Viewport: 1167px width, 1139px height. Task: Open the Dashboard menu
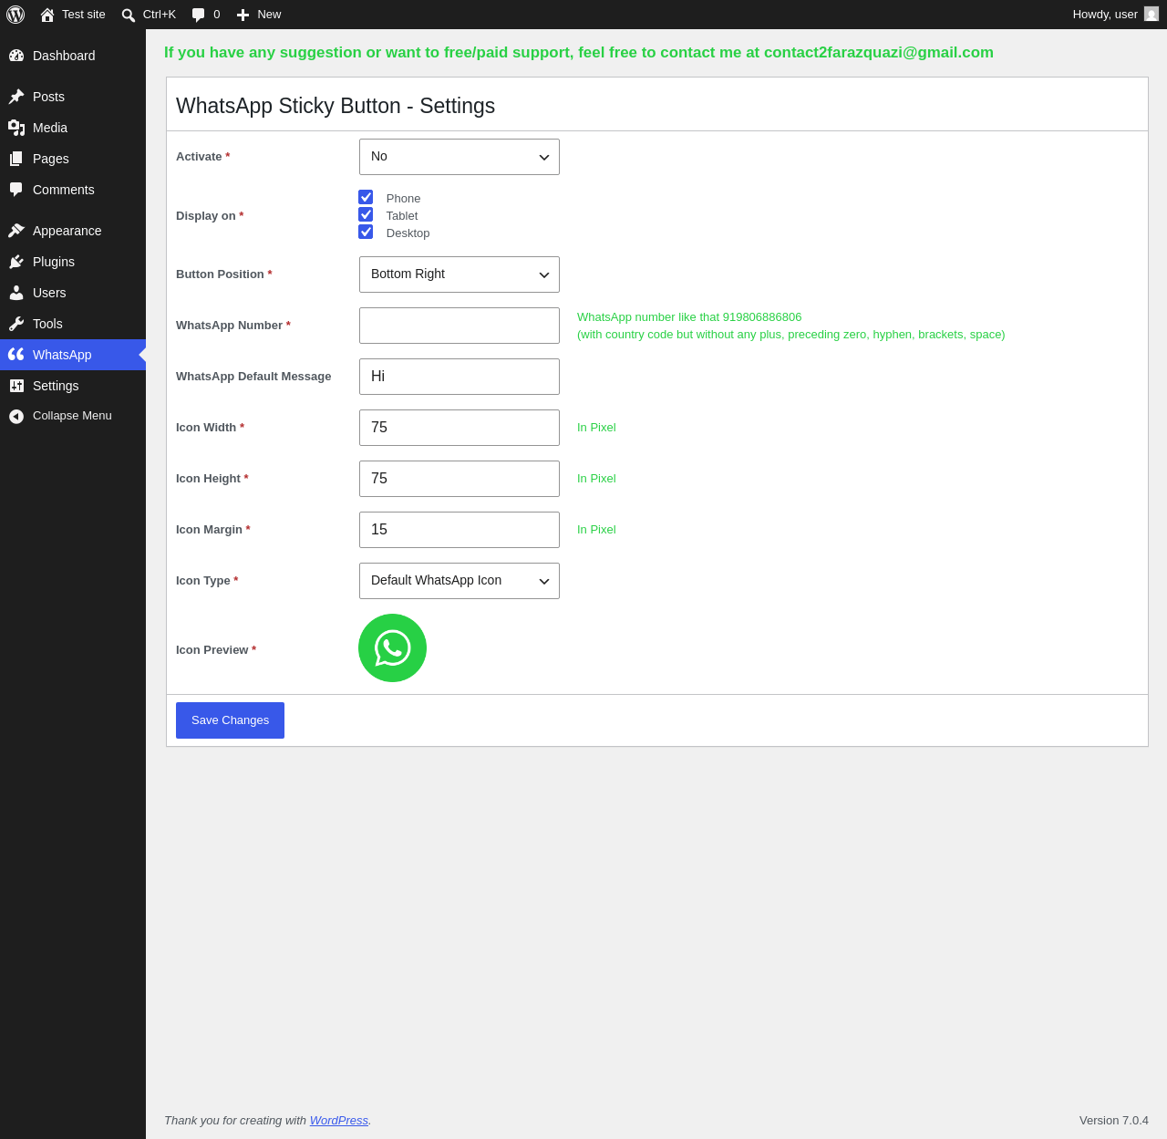pos(73,56)
